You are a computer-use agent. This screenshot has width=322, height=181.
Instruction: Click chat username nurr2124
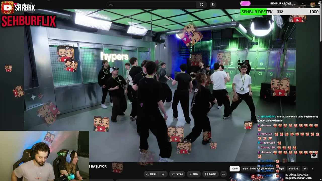click(x=266, y=134)
